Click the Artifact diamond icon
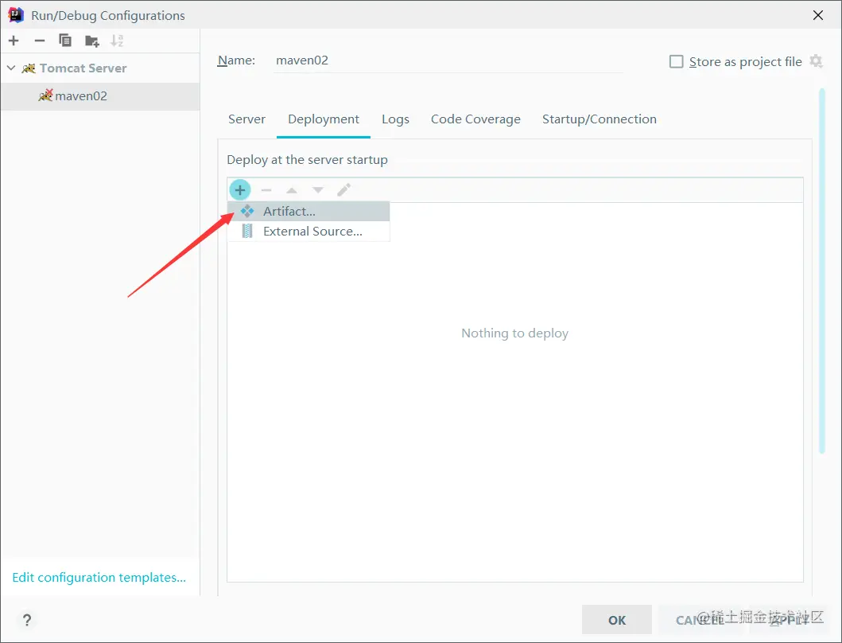Screen dimensions: 842x643 [x=247, y=212]
